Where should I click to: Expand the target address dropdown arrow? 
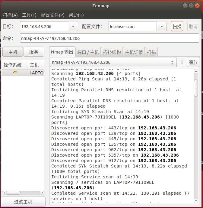tap(73, 26)
